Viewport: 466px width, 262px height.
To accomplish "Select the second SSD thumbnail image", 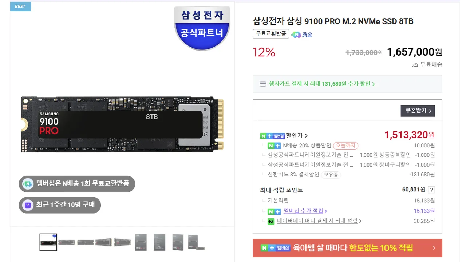I will 67,242.
